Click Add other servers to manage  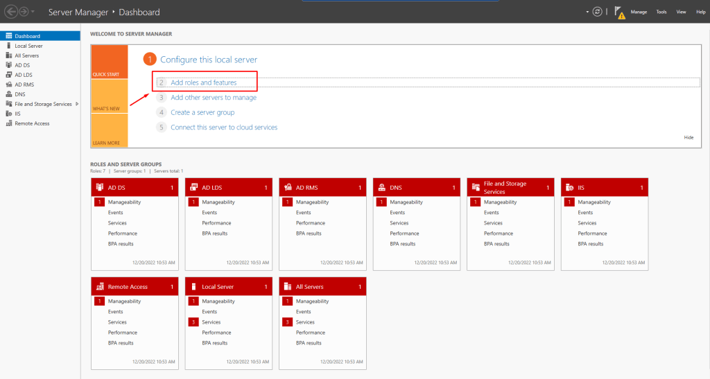tap(214, 97)
